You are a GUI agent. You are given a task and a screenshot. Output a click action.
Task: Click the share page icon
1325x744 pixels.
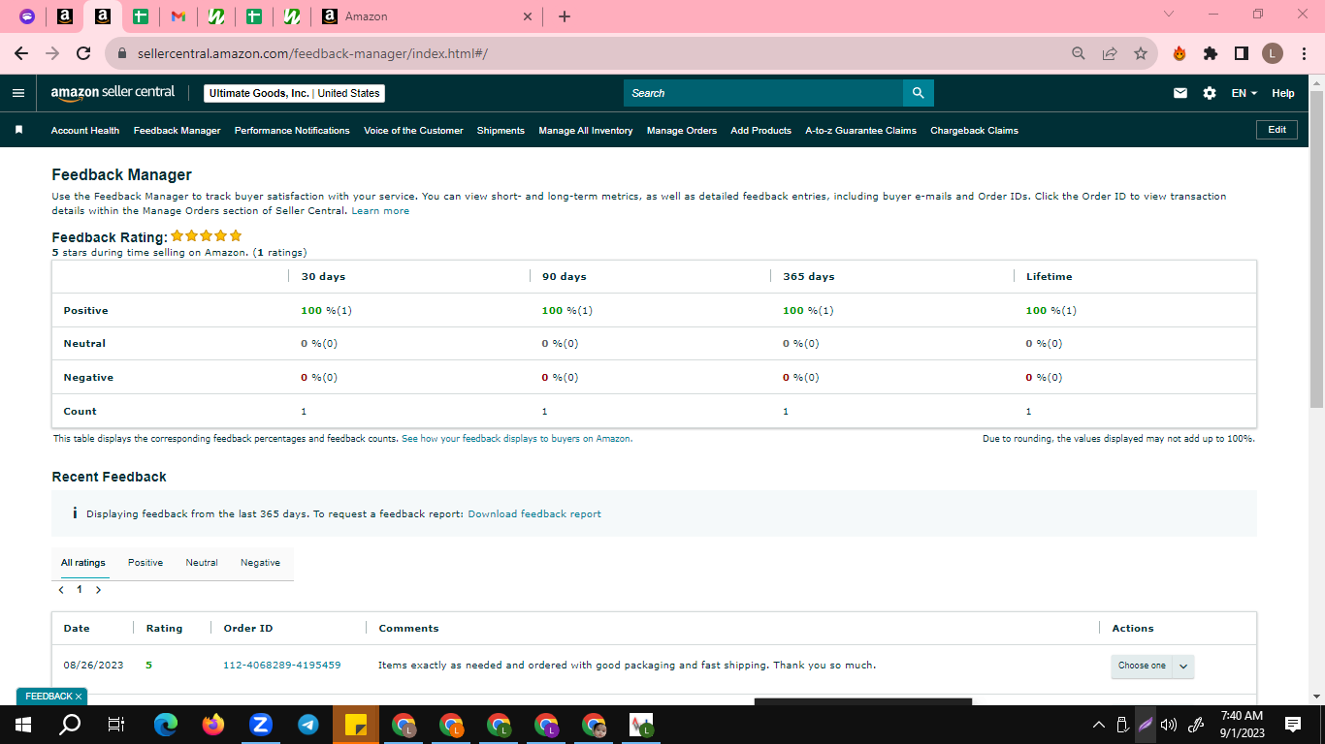click(1110, 53)
